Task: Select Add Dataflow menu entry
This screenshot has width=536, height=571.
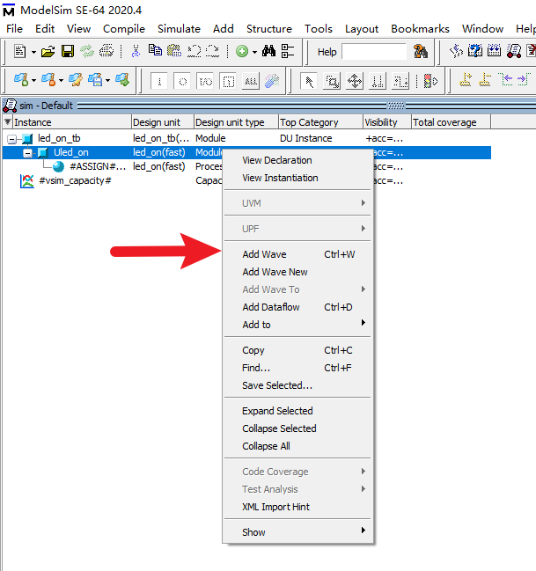Action: tap(297, 307)
